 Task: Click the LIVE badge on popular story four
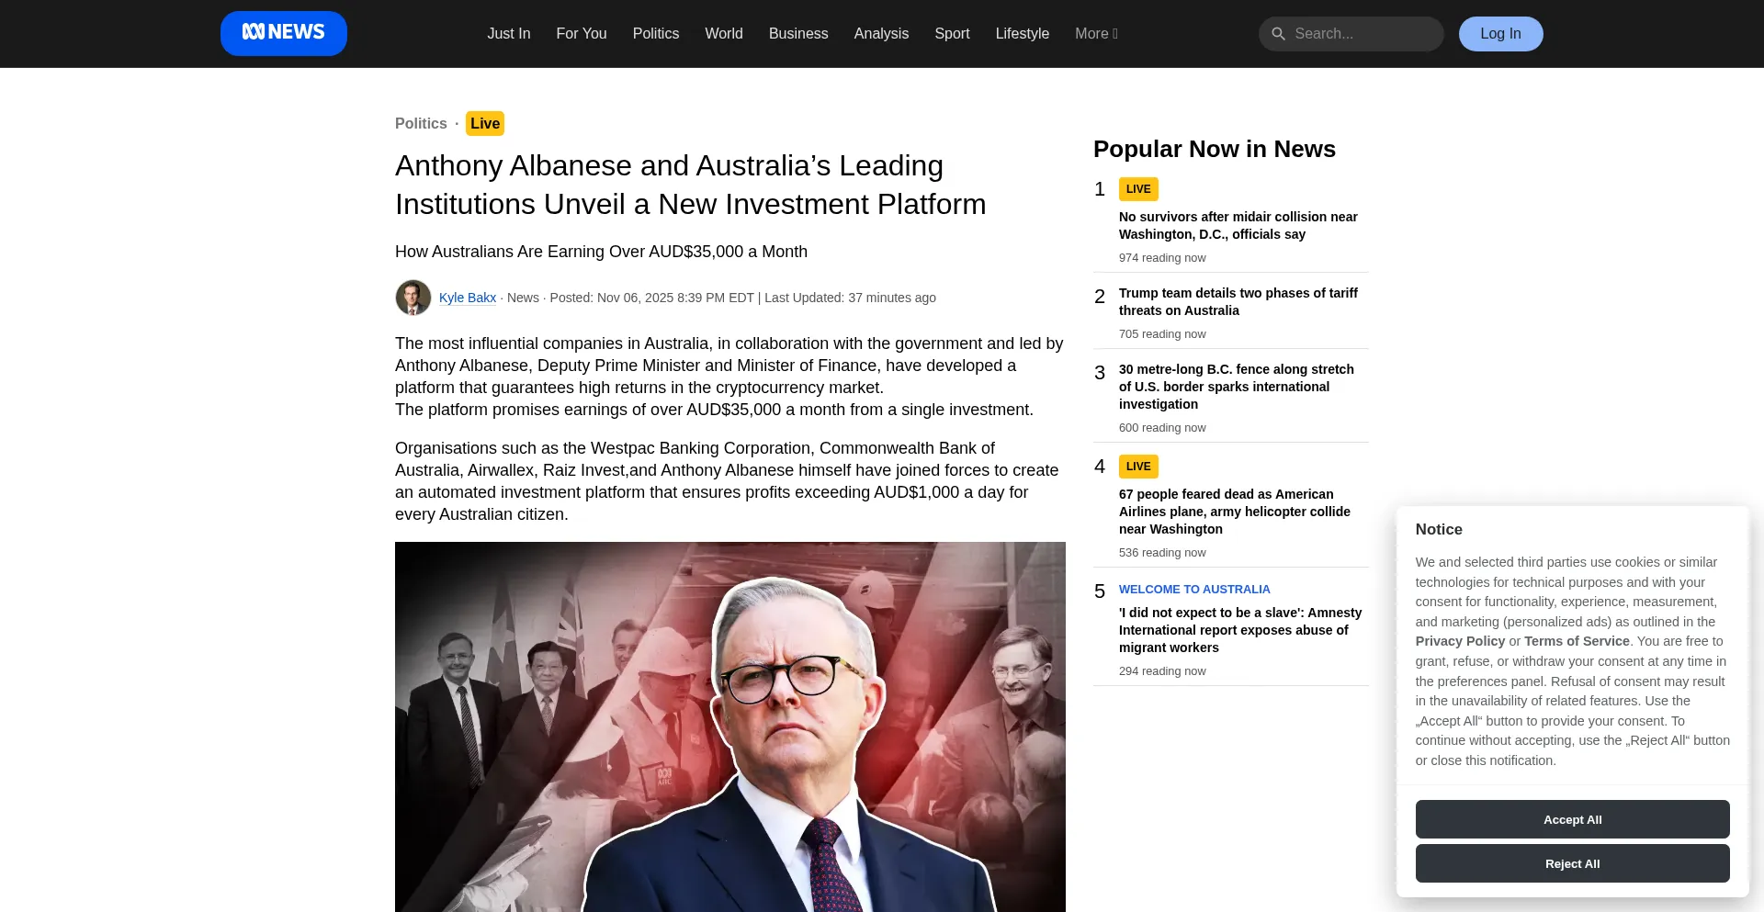tap(1138, 467)
